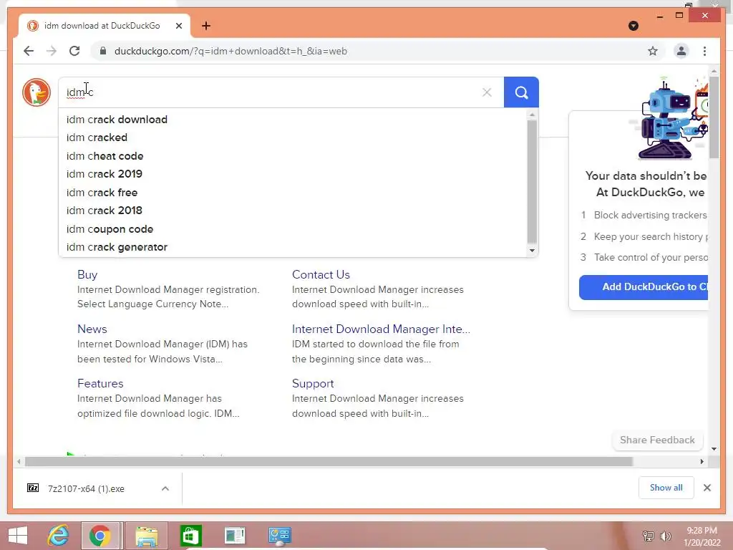Bookmark this page with the star icon

coord(653,51)
